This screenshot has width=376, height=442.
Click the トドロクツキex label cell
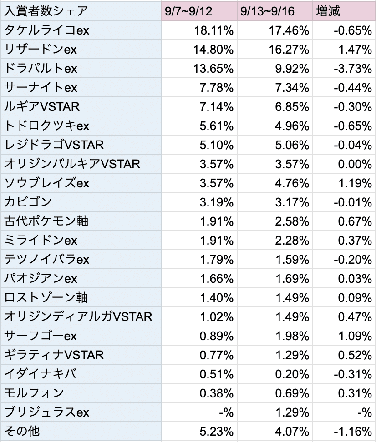coord(81,126)
